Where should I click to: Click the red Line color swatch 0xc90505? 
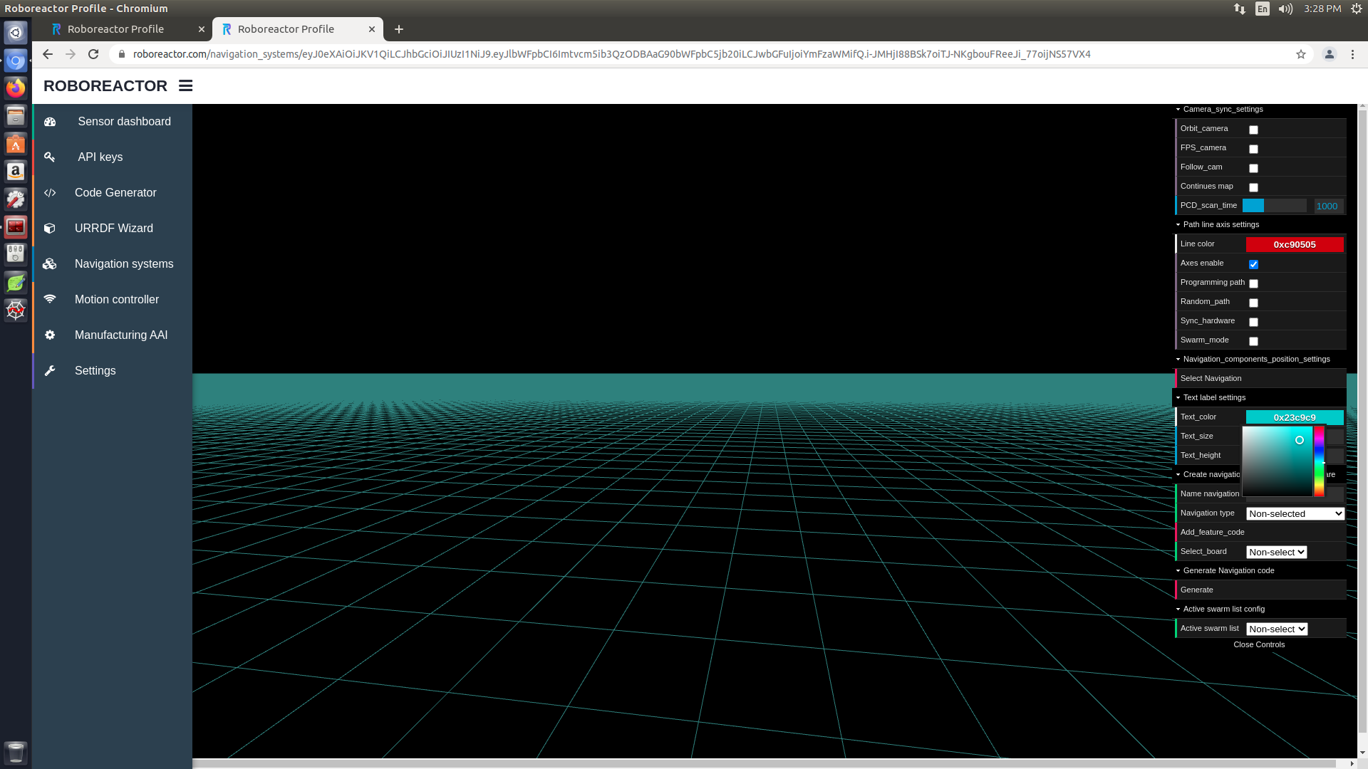click(1295, 244)
